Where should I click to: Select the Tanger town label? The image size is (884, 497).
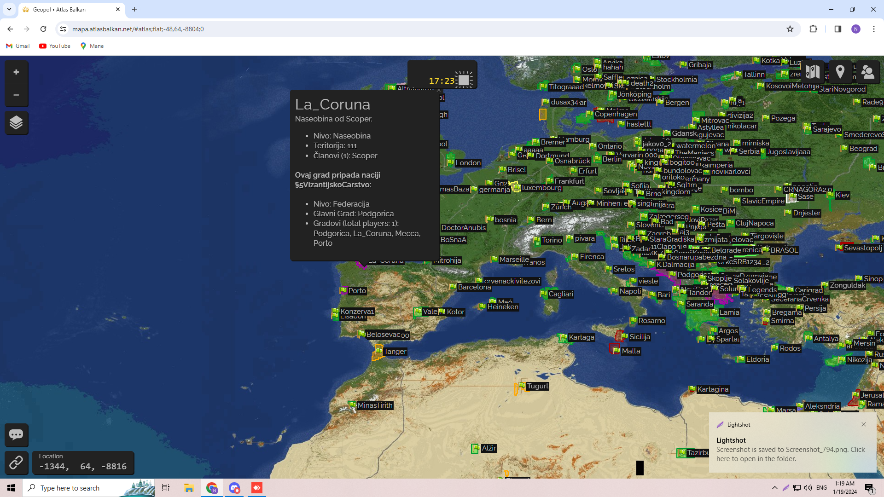395,352
